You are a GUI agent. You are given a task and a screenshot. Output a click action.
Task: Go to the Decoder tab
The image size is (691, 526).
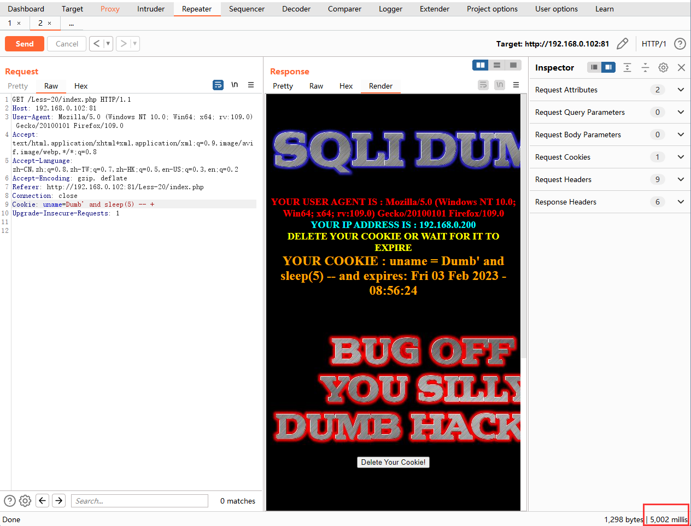pos(296,9)
